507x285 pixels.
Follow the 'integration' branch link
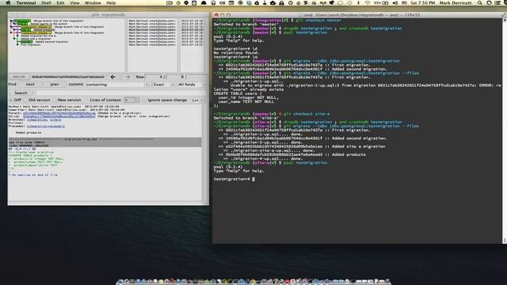[x=37, y=120]
